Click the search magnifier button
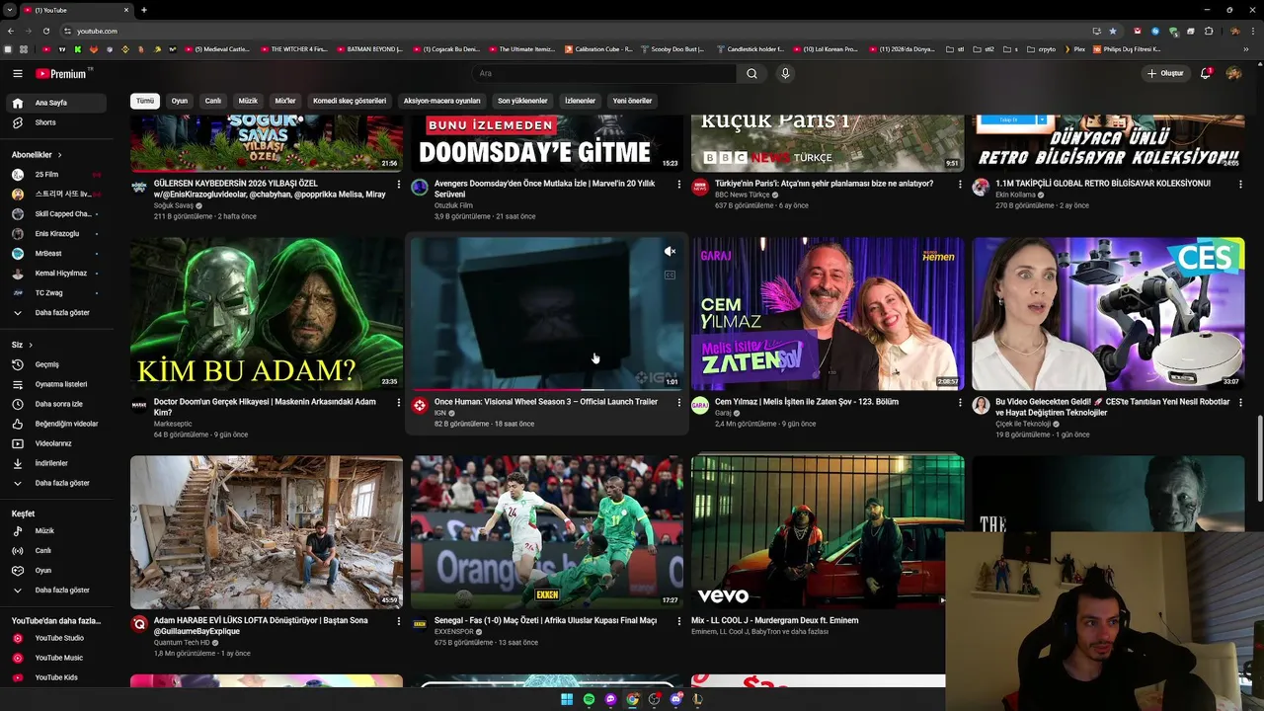 coord(751,73)
